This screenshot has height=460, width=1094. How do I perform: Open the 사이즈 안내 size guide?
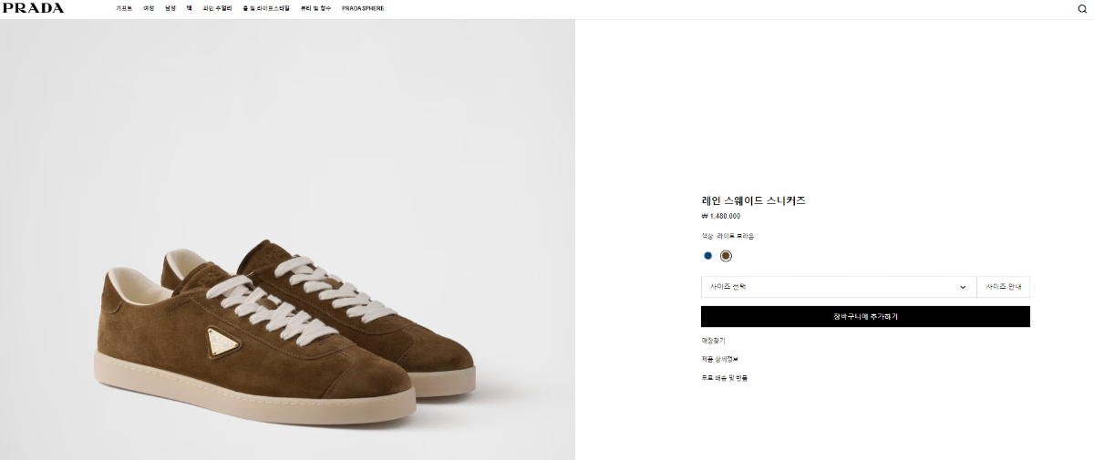tap(1003, 287)
